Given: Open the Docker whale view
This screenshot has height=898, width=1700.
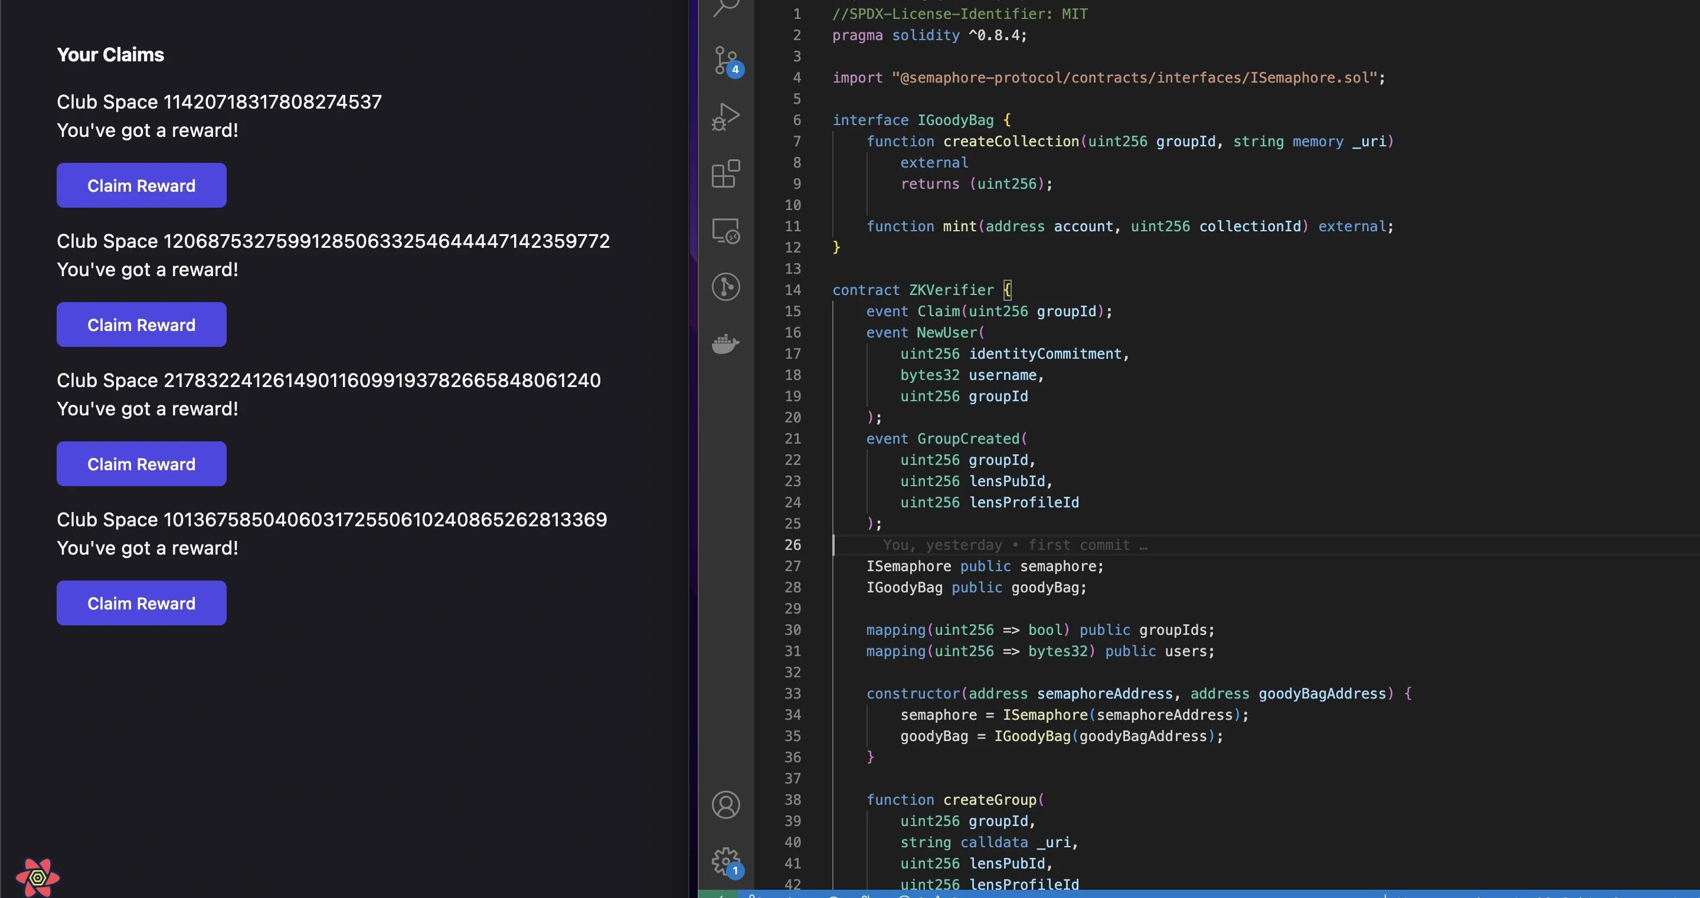Looking at the screenshot, I should coord(726,344).
